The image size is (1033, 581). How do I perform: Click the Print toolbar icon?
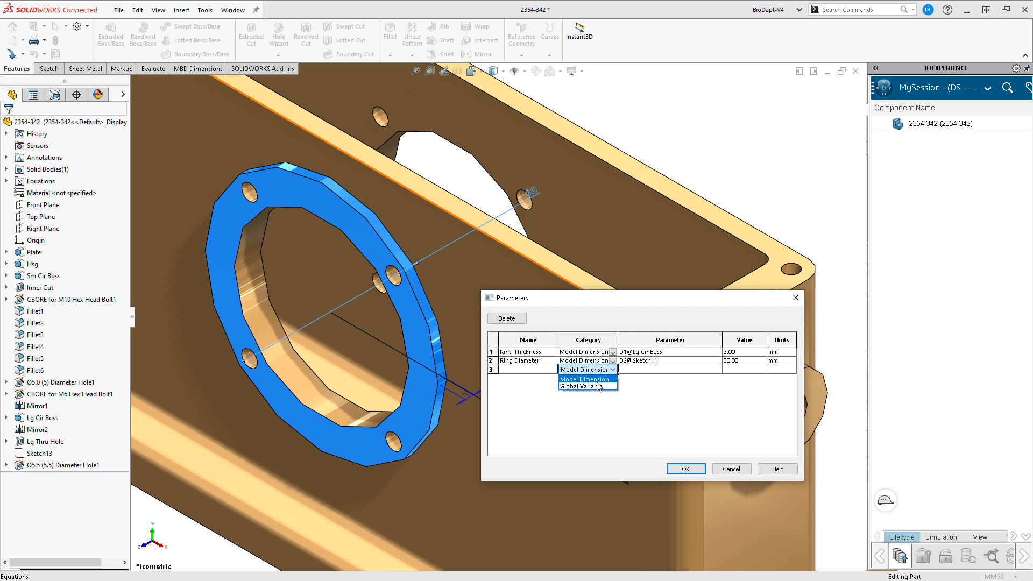click(34, 40)
